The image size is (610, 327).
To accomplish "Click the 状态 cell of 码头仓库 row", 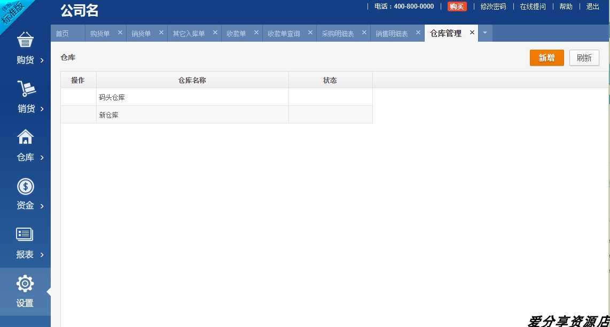I will (x=330, y=97).
